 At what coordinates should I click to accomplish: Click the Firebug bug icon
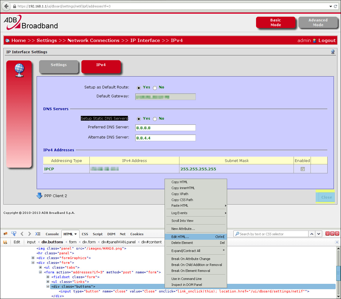pyautogui.click(x=5, y=234)
